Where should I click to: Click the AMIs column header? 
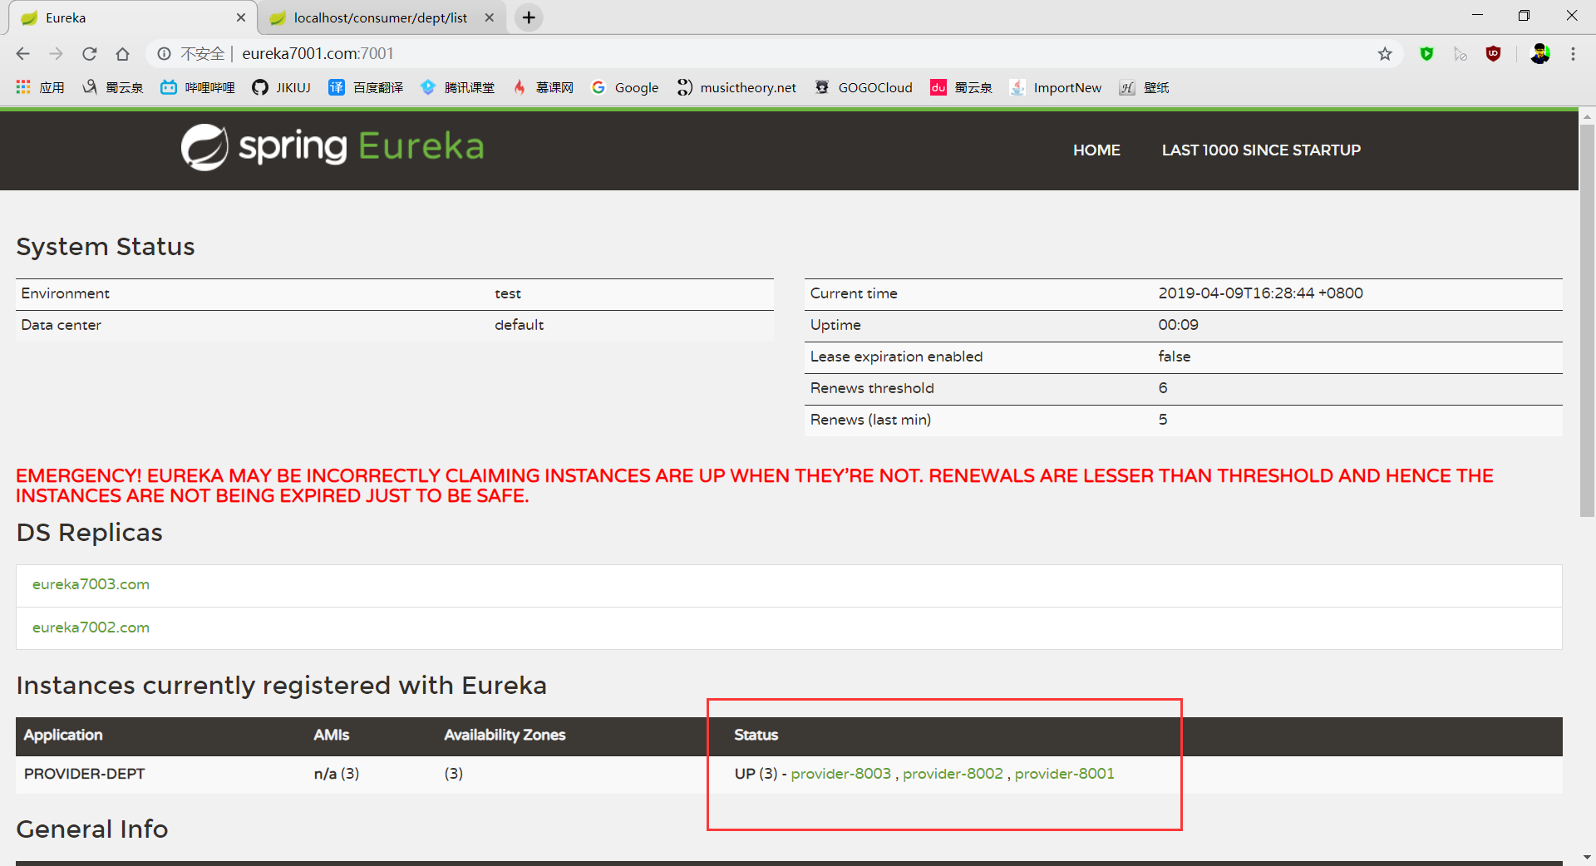click(x=331, y=736)
